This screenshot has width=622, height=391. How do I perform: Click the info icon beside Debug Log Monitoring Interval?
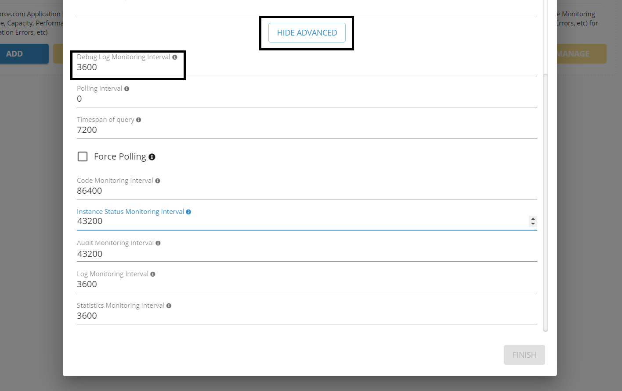175,57
